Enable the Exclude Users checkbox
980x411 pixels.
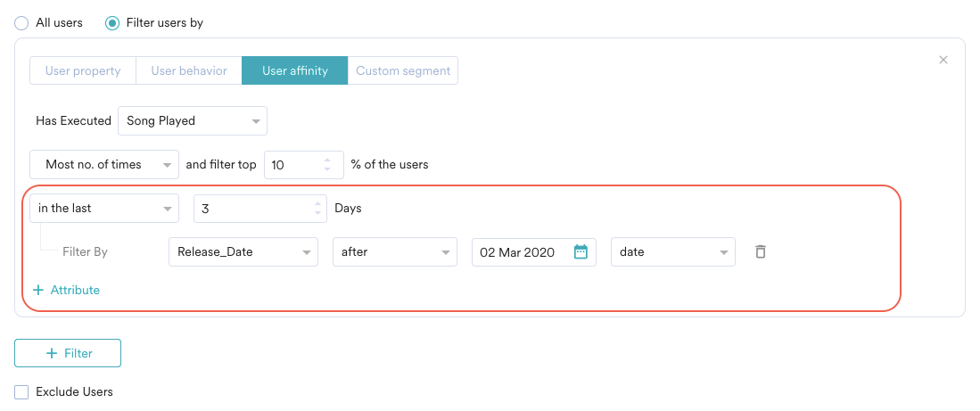(22, 392)
